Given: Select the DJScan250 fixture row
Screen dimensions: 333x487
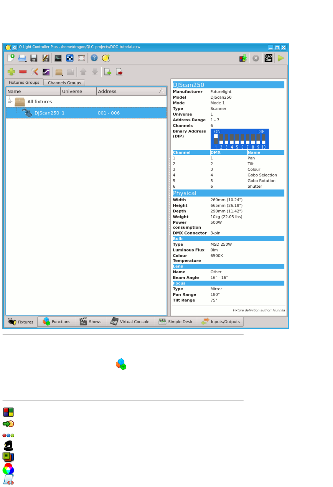Looking at the screenshot, I should pyautogui.click(x=86, y=113).
